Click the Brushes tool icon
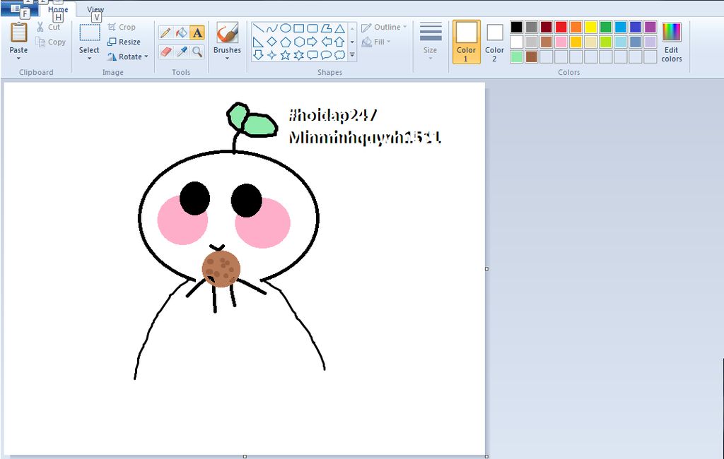Screen dimensions: 724x459 (227, 33)
